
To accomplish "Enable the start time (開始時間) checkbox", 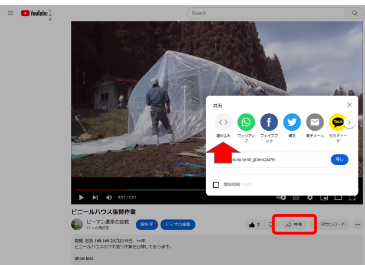I will (x=217, y=184).
